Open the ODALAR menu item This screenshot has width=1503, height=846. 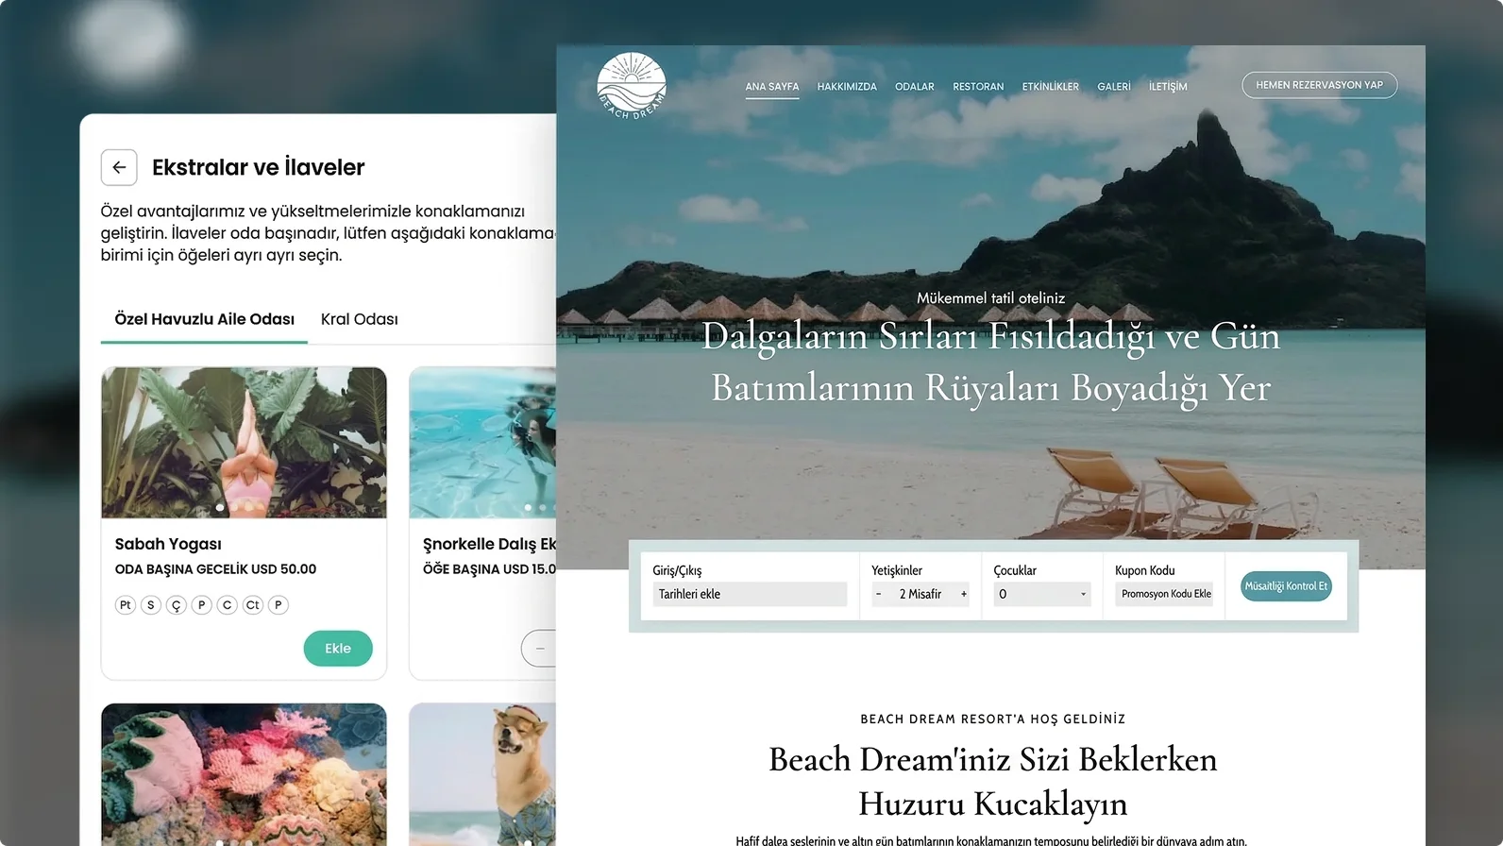(914, 87)
